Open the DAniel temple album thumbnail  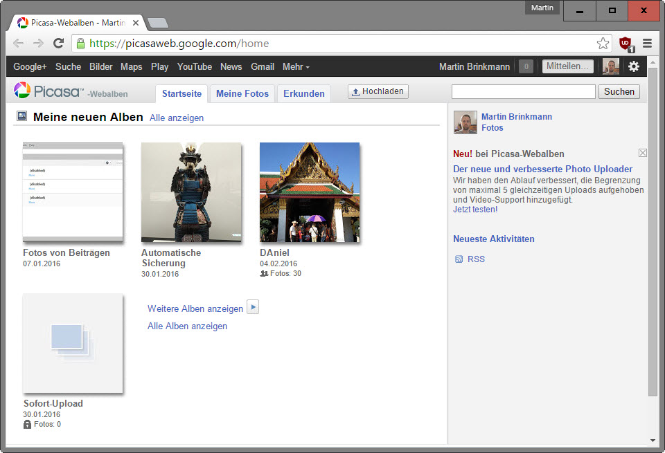click(310, 192)
